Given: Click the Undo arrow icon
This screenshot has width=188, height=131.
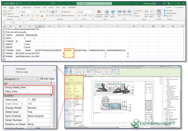Looking at the screenshot, I should (20, 3).
